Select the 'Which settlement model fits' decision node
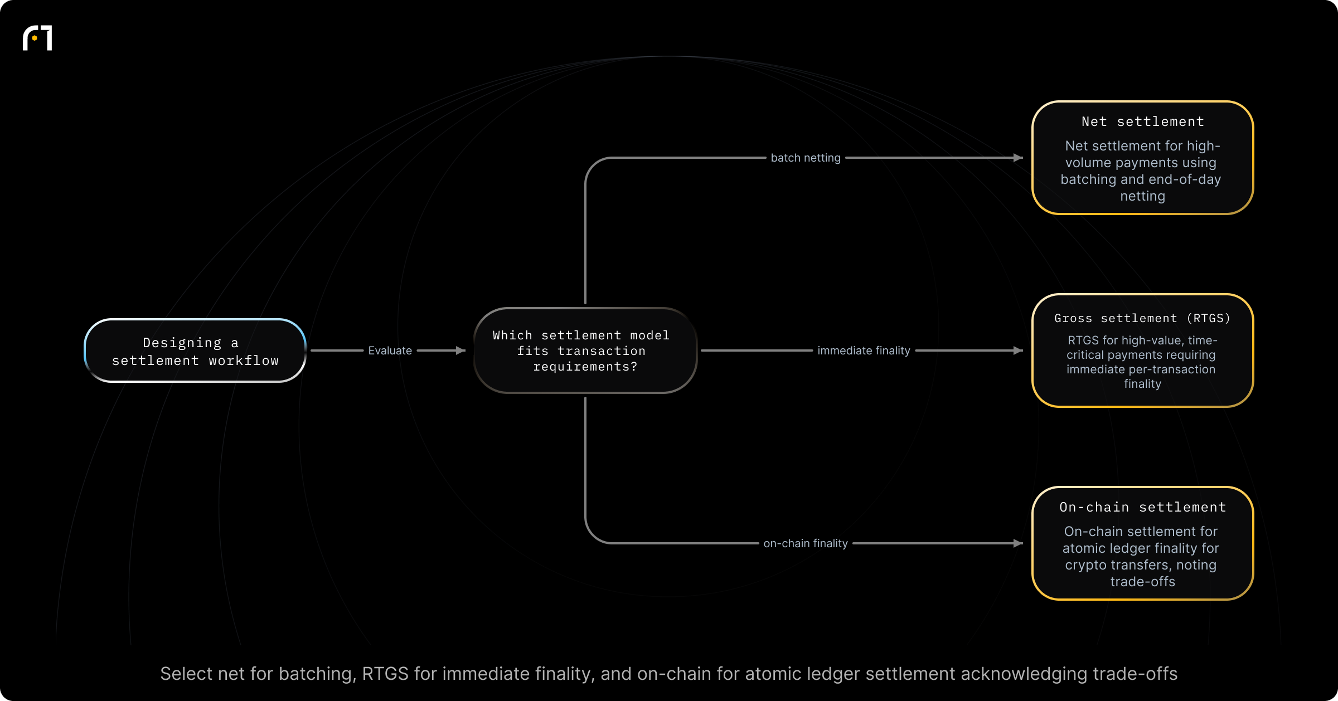1338x701 pixels. [x=585, y=350]
